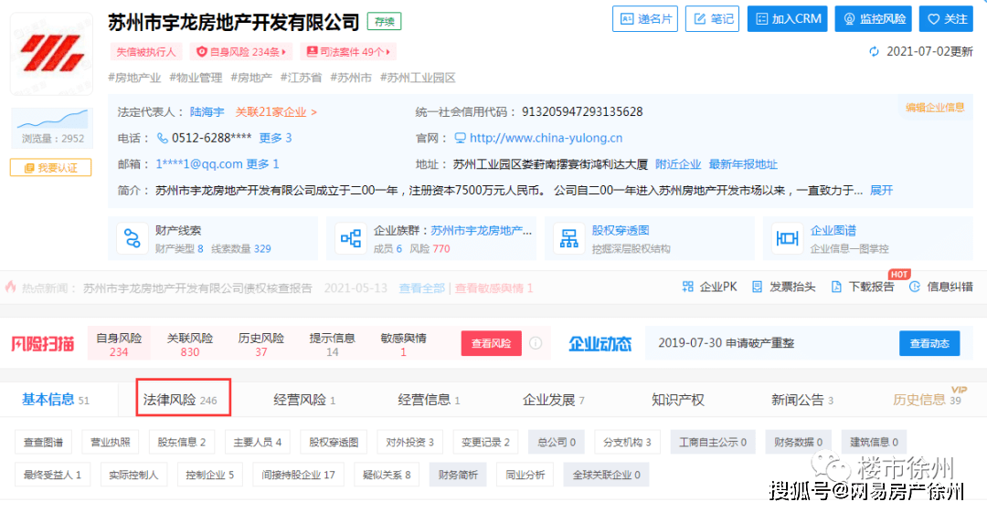Click 间接持股企业 17 chip
The width and height of the screenshot is (987, 512).
(298, 475)
